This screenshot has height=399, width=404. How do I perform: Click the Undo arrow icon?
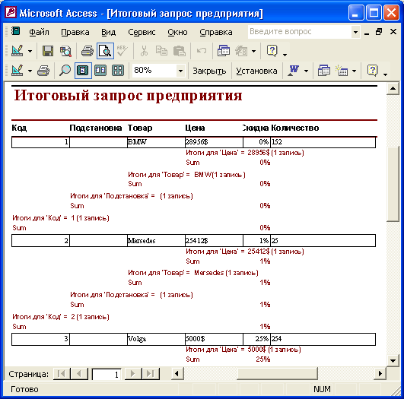click(202, 51)
